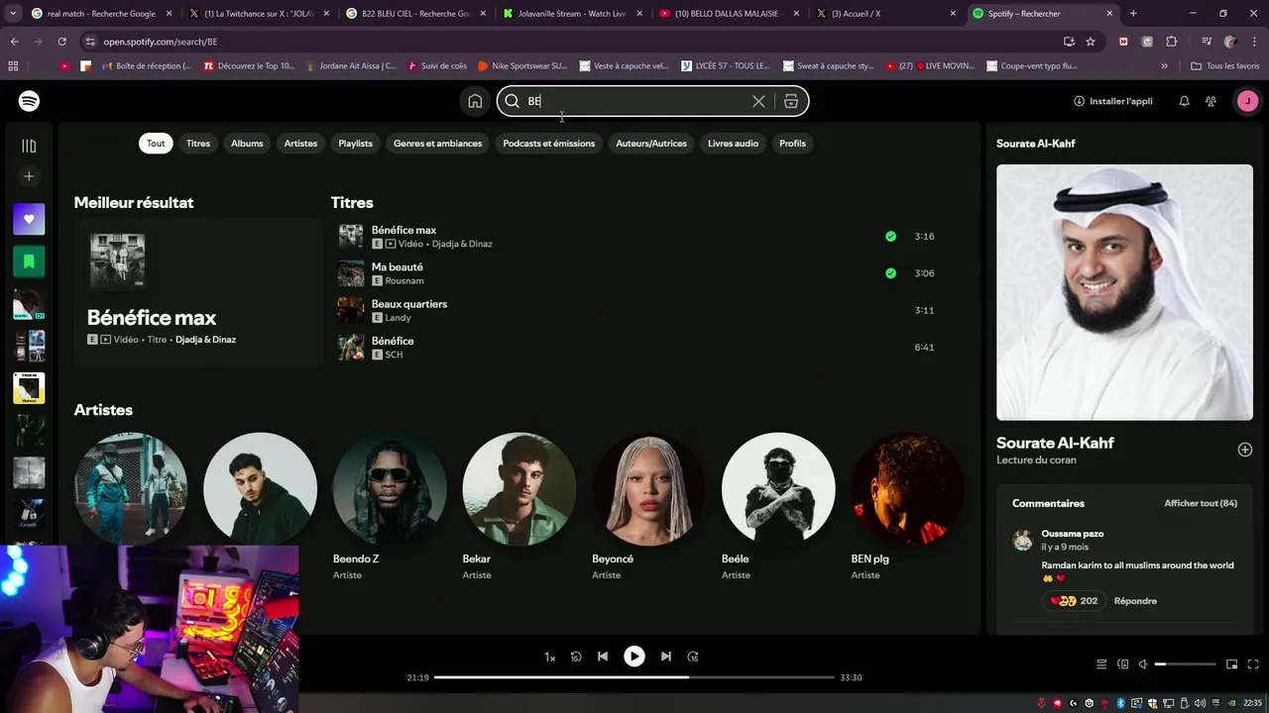Viewport: 1269px width, 713px height.
Task: Click the Rousnam artist link under Ma beauté
Action: [404, 281]
